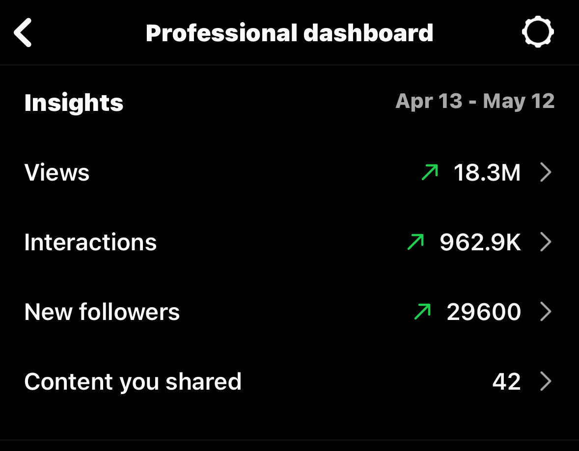The image size is (579, 451).
Task: Click the 42 content shared count
Action: 507,381
